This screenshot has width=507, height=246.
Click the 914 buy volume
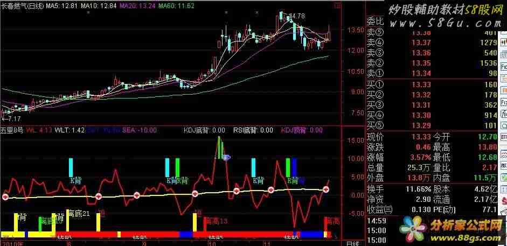(x=491, y=115)
